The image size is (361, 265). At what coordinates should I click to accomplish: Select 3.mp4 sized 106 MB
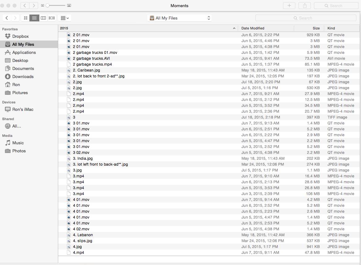[x=209, y=194]
